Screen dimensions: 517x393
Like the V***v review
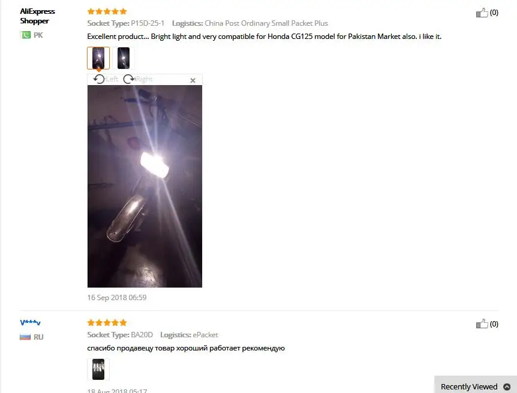[x=482, y=324]
